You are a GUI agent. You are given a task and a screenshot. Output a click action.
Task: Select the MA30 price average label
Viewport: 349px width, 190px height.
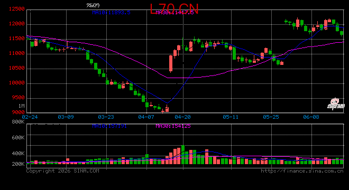point(174,13)
